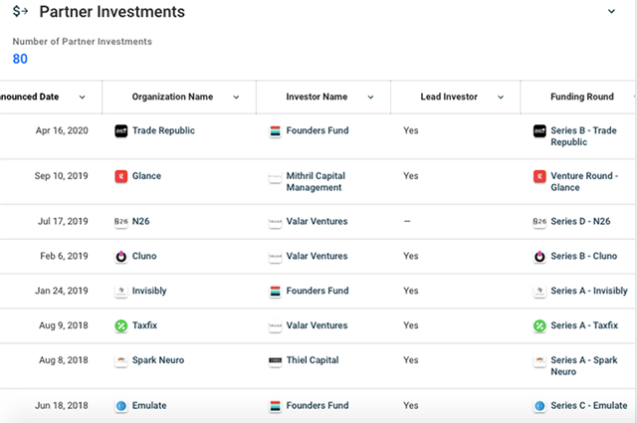
Task: Open the Series A - Invisibly funding round
Action: [x=589, y=291]
